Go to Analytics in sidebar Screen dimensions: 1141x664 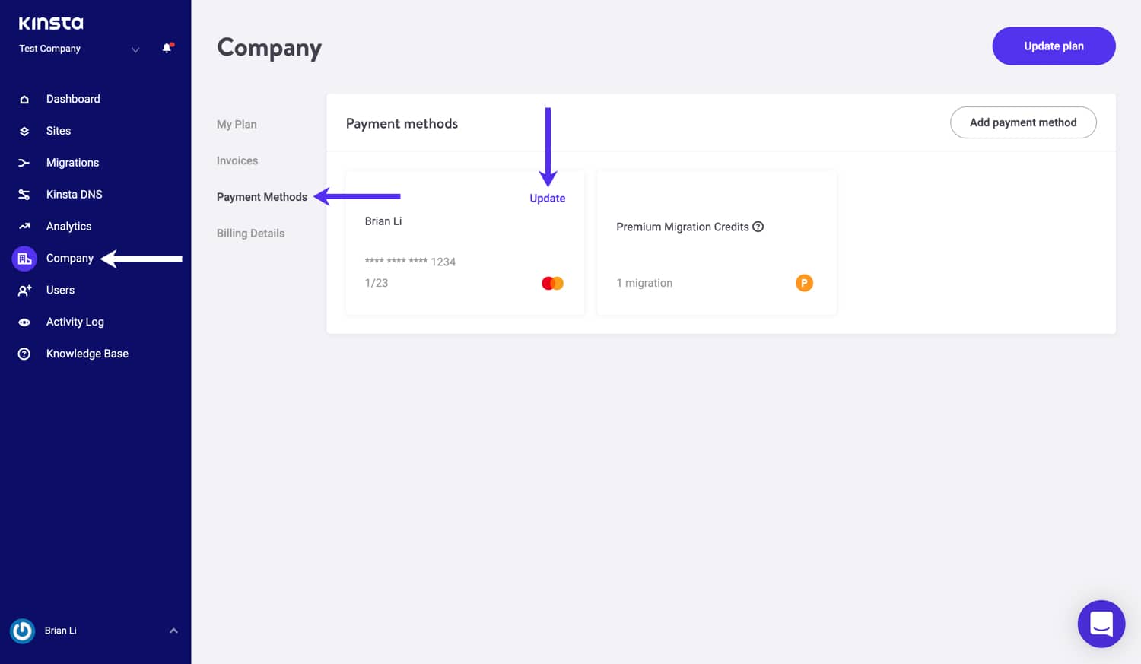(x=68, y=227)
